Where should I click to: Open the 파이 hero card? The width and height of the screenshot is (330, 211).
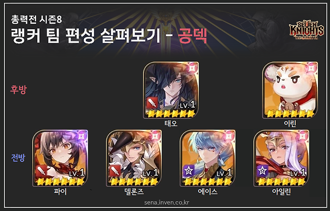click(60, 158)
